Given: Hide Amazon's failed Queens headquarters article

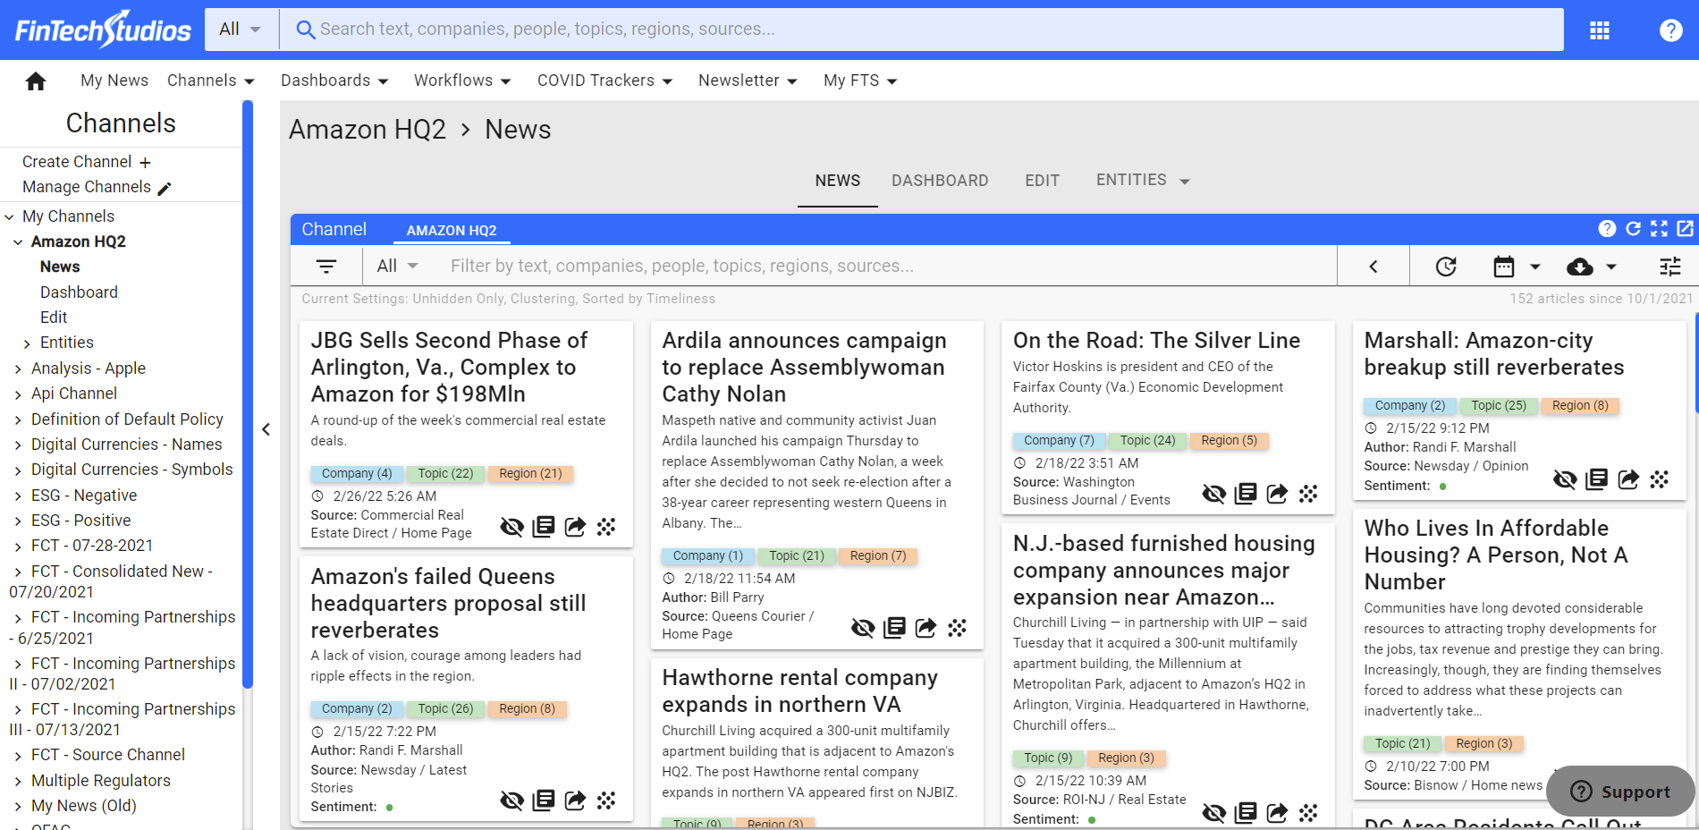Looking at the screenshot, I should 511,800.
